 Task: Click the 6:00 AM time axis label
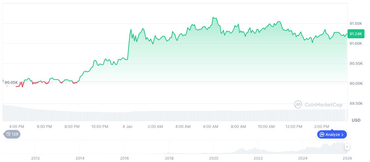point(211,126)
